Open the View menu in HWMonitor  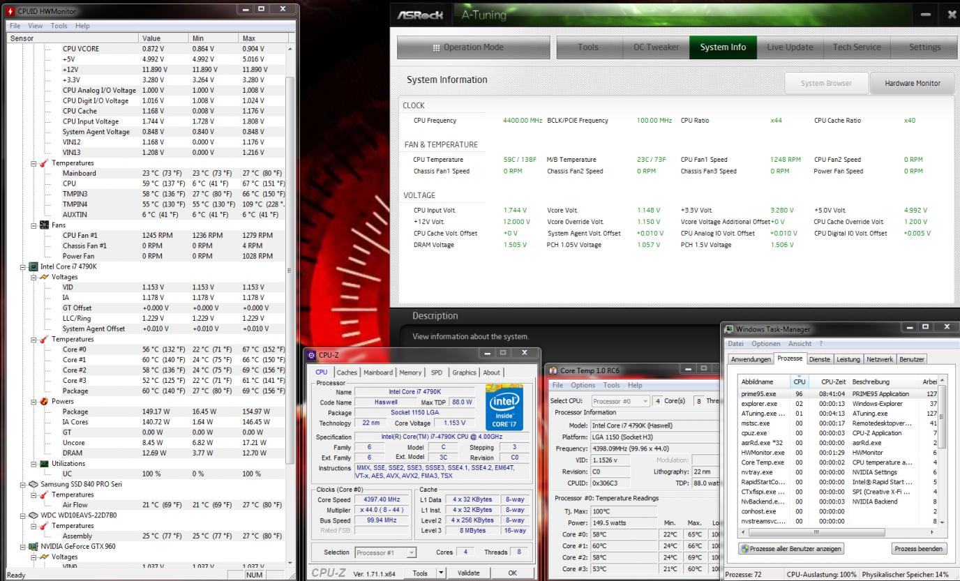[x=35, y=26]
